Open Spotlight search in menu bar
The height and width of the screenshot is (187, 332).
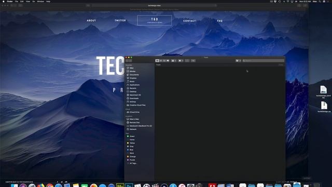[320, 1]
